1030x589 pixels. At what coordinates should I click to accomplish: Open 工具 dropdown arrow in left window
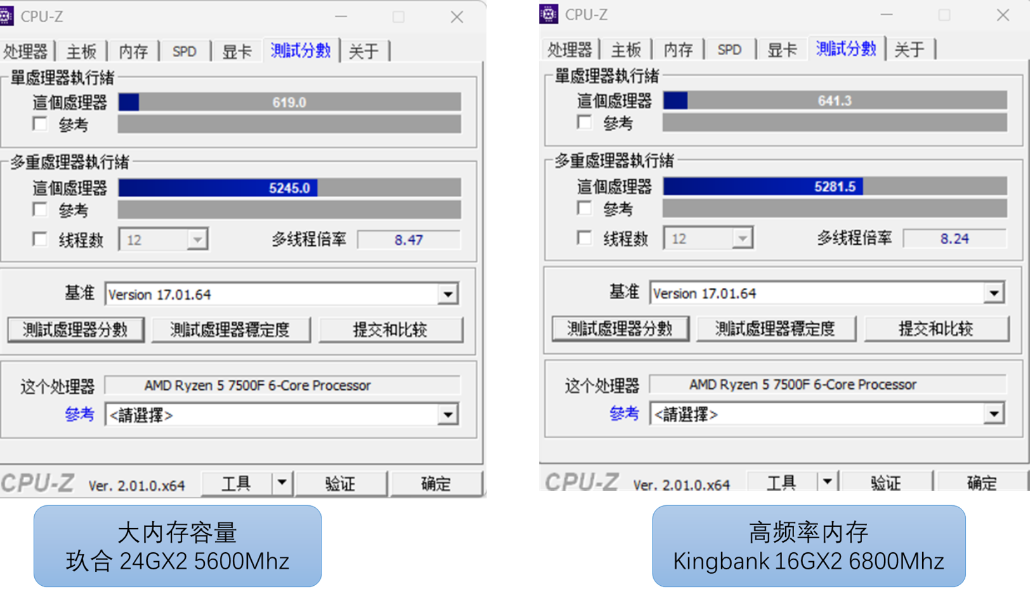tap(282, 483)
